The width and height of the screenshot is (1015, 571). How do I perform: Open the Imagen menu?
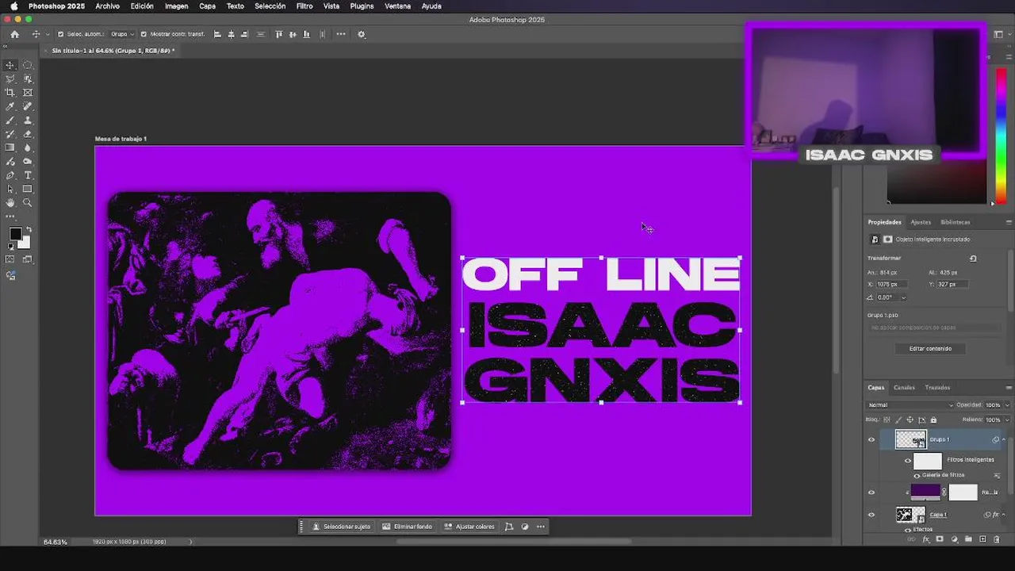[x=176, y=6]
